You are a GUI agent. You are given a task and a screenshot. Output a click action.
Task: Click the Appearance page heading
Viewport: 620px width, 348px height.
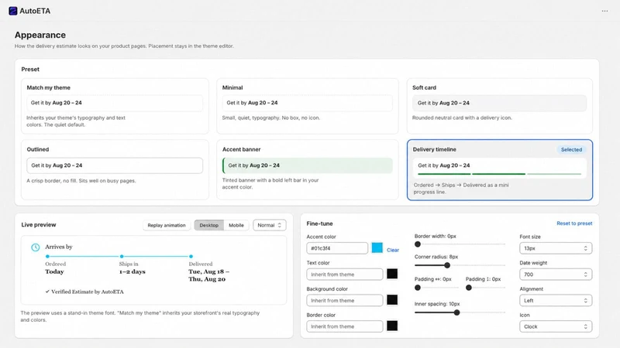click(x=40, y=35)
